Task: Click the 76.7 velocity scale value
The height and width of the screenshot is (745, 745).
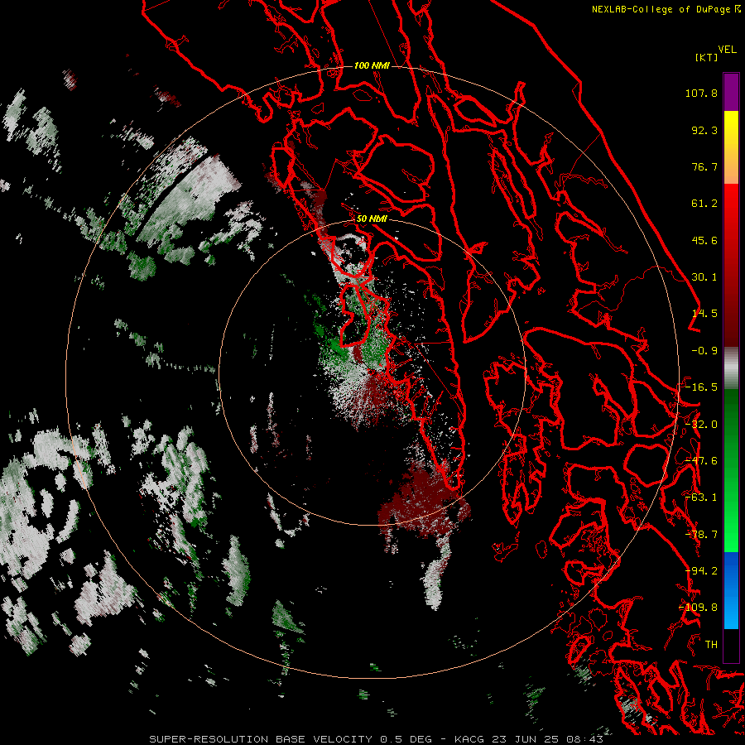Action: pos(704,166)
